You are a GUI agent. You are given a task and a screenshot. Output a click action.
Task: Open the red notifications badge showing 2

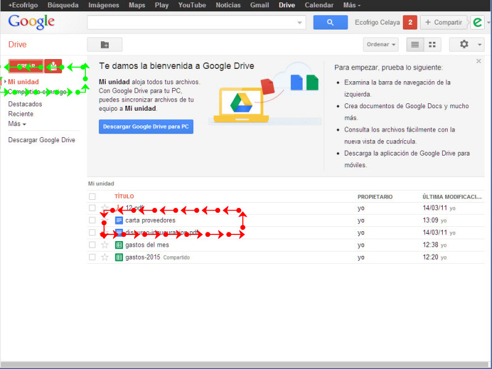coord(410,22)
